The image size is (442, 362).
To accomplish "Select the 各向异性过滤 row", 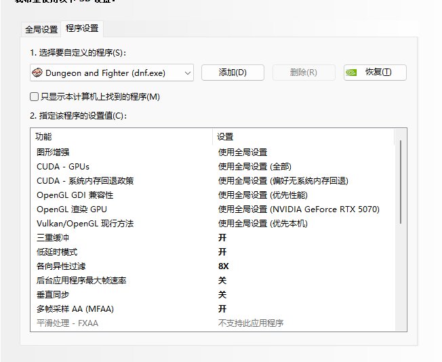I will pyautogui.click(x=213, y=266).
